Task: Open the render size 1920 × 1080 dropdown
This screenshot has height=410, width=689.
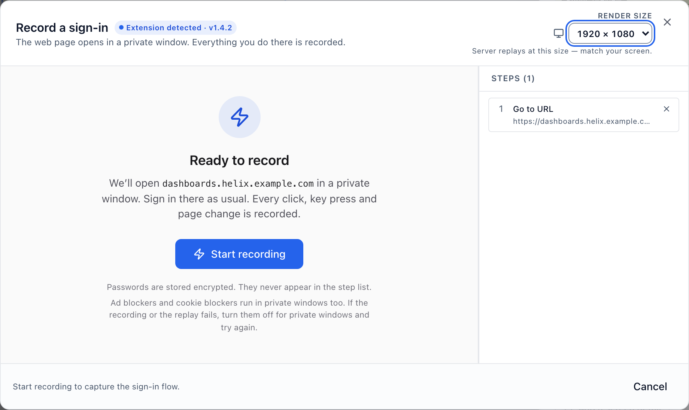Action: (x=610, y=34)
